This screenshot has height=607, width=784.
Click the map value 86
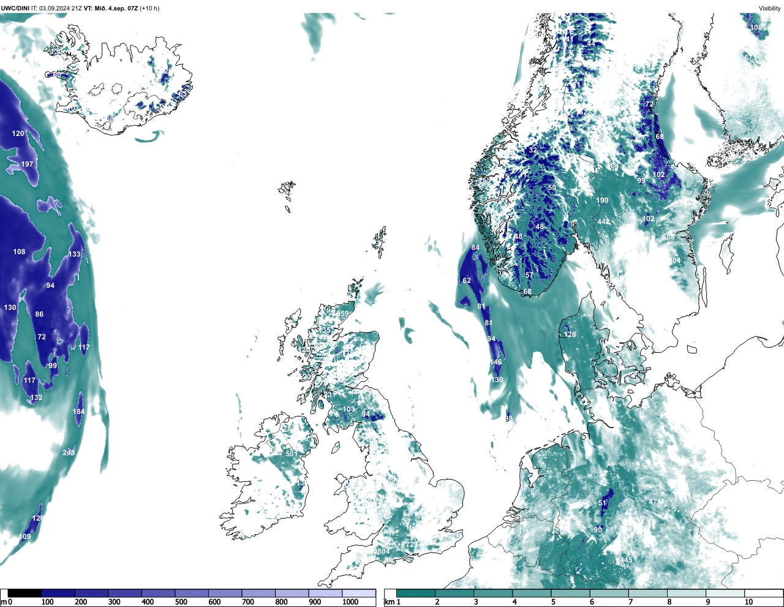39,314
